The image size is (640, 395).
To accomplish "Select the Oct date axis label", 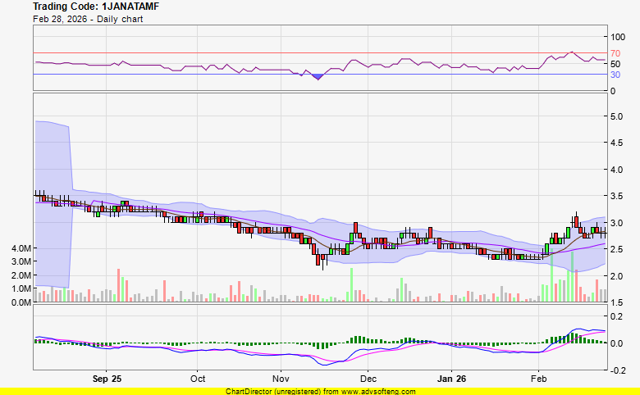I will coord(197,379).
